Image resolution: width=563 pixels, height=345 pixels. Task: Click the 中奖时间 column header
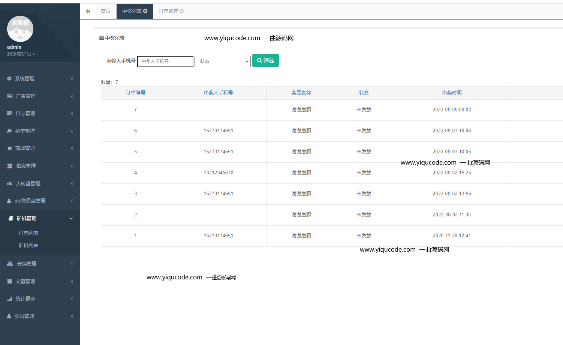(452, 93)
